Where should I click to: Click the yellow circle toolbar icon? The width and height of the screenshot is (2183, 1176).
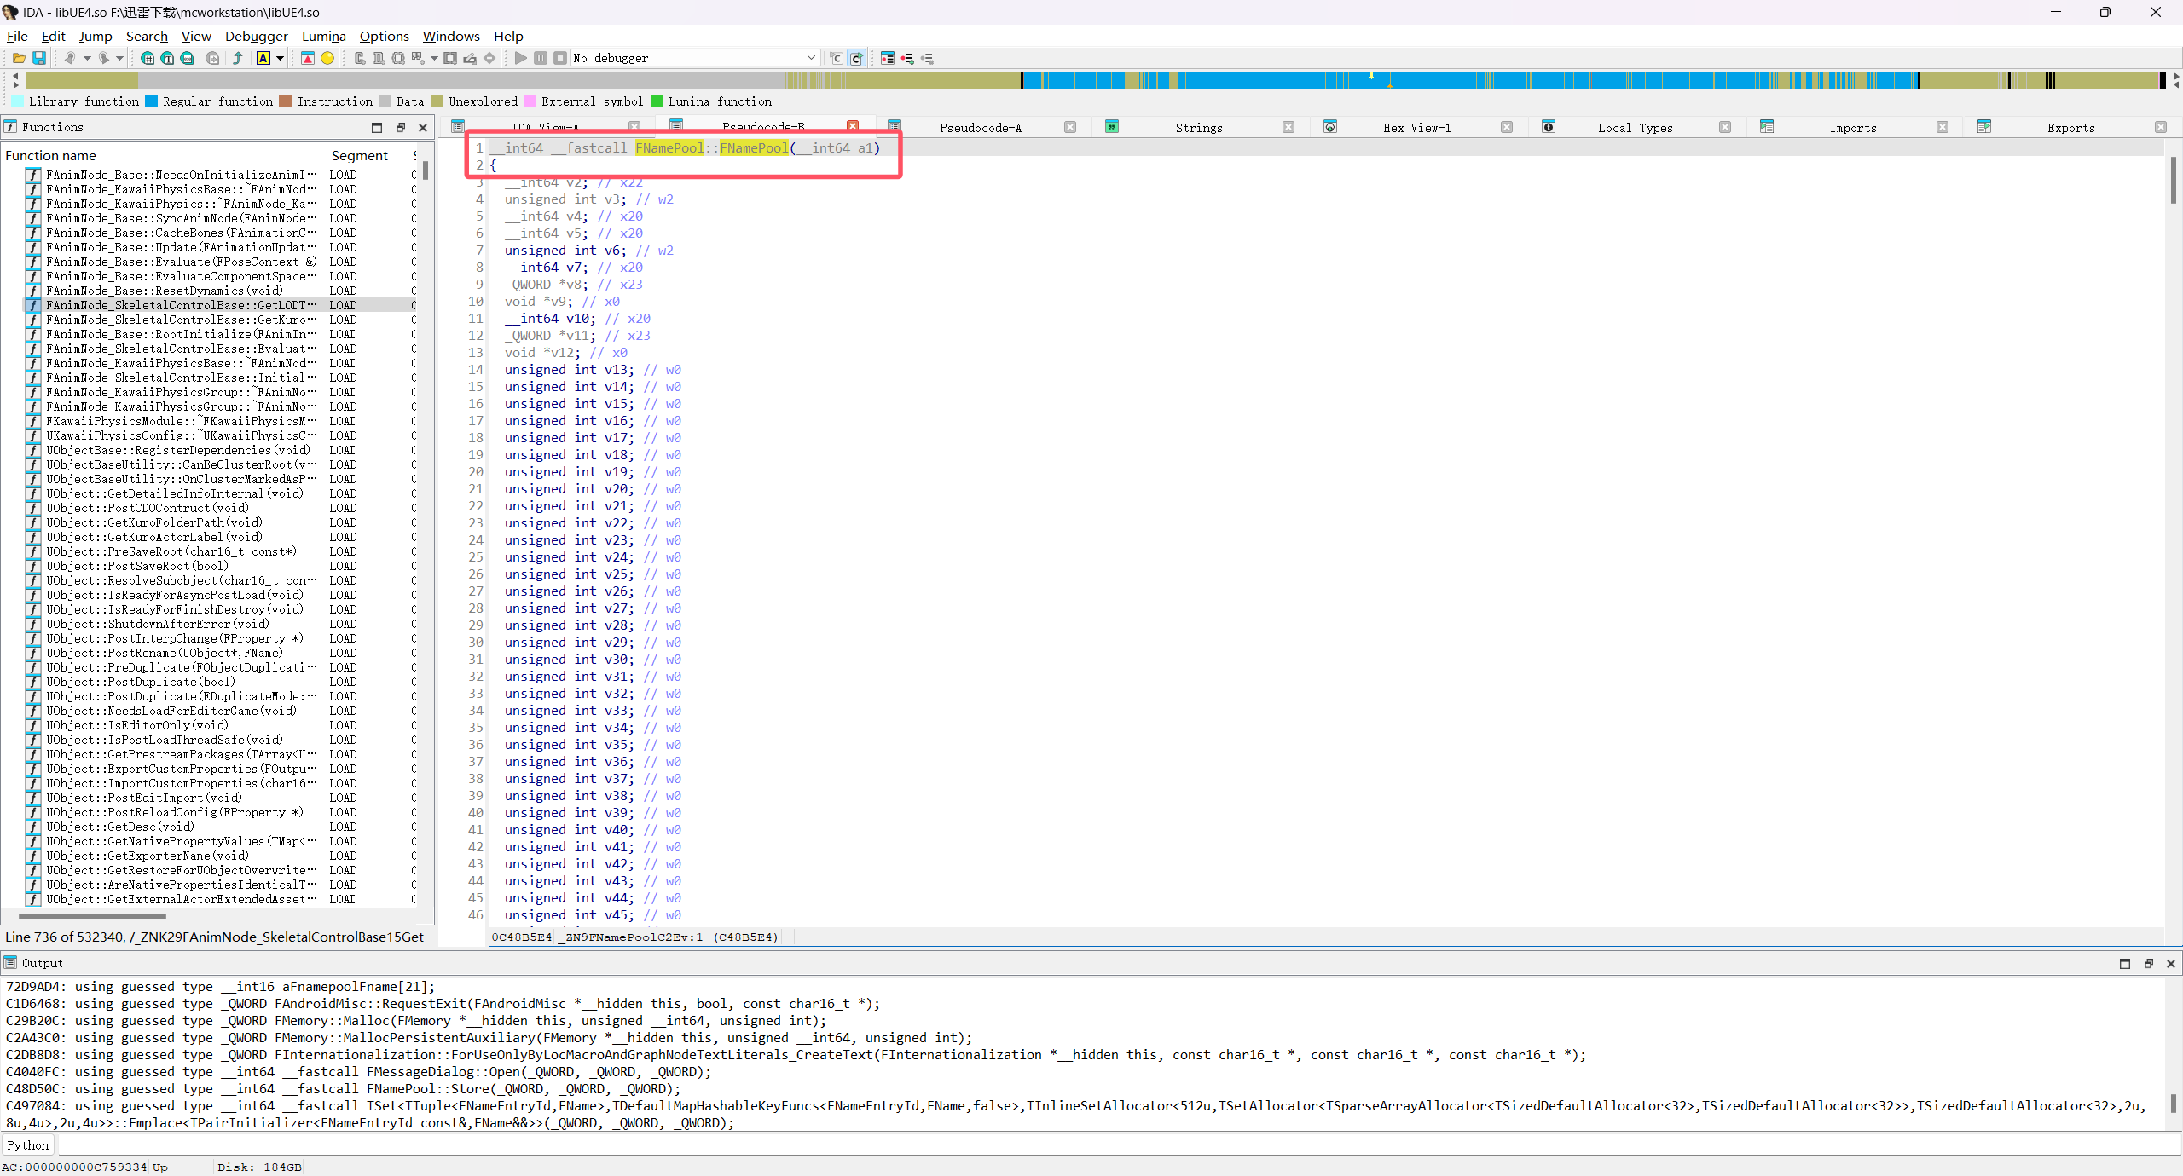click(327, 58)
